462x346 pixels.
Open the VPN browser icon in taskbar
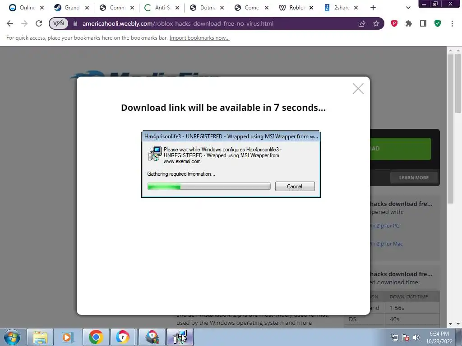click(x=123, y=337)
